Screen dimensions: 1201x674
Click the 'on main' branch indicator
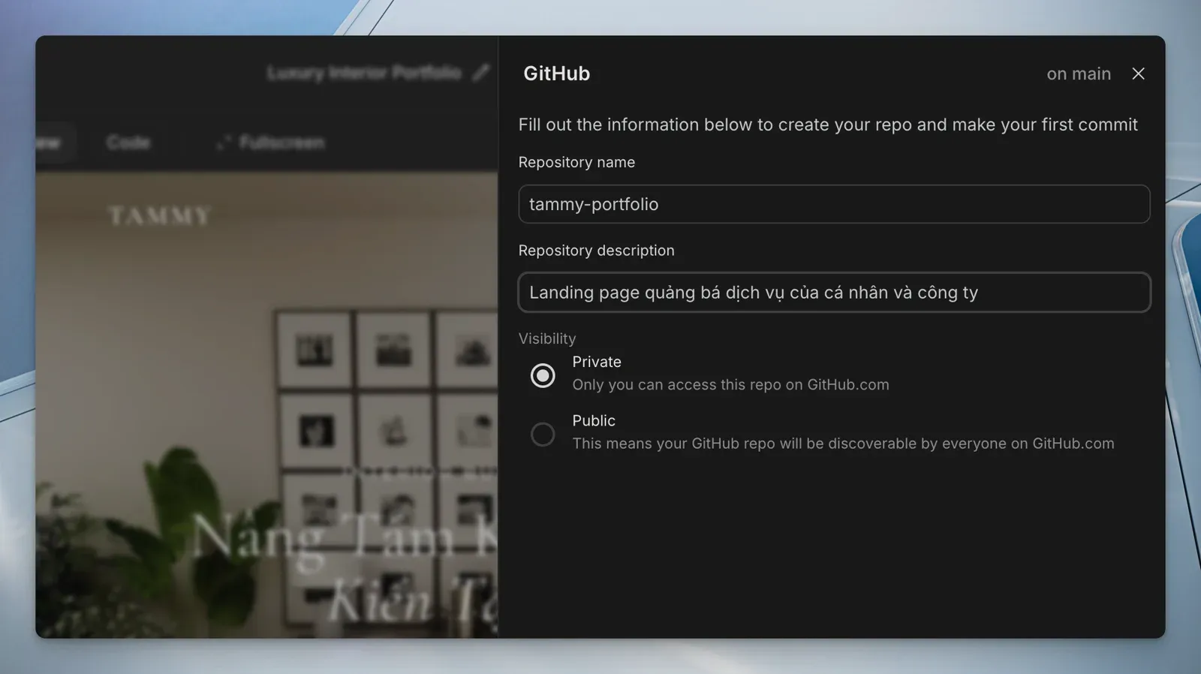pyautogui.click(x=1078, y=74)
